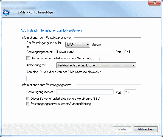Enable SSL for the Postausgangsserver
This screenshot has width=163, height=137.
coord(28,98)
